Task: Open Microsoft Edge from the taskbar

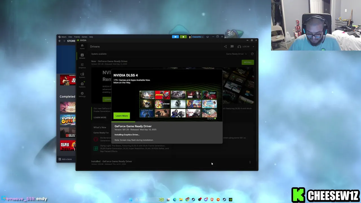Action: click(175, 200)
